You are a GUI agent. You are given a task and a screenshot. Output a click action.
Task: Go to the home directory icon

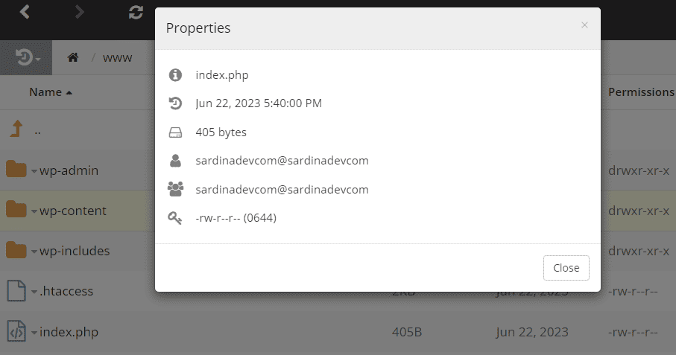click(x=73, y=57)
